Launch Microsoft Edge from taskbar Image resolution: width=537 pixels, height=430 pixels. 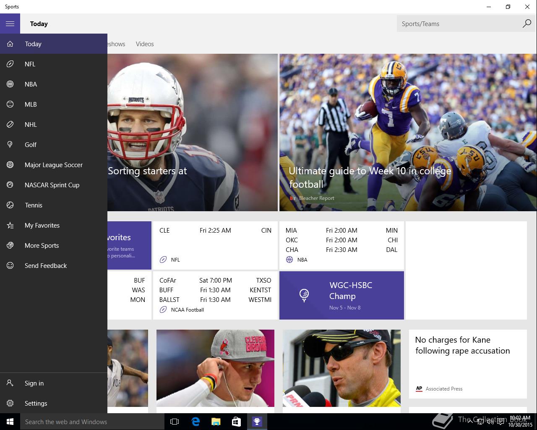pos(195,422)
